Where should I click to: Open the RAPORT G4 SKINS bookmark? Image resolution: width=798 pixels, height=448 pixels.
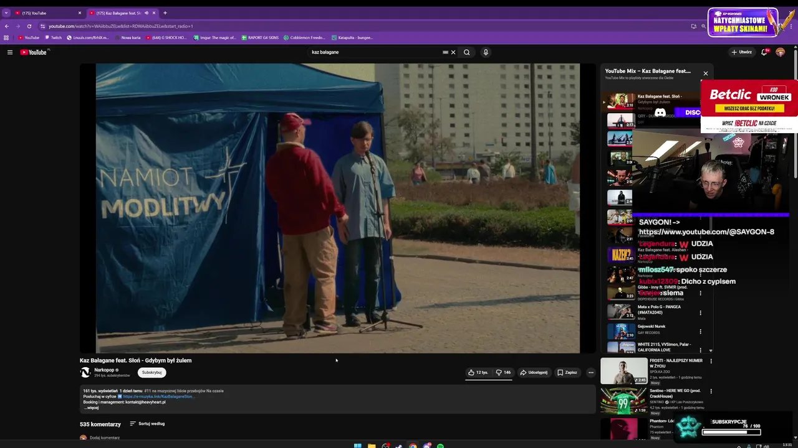260,37
